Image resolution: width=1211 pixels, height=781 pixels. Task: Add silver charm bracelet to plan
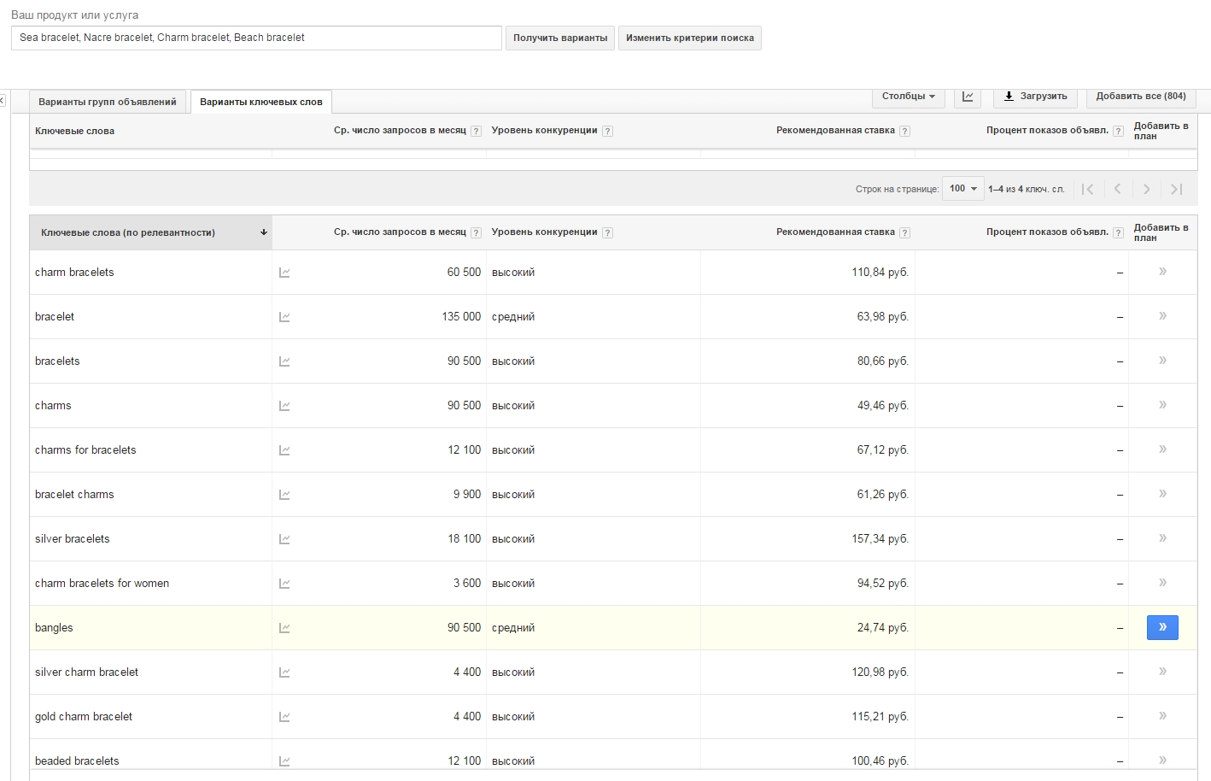(1162, 672)
